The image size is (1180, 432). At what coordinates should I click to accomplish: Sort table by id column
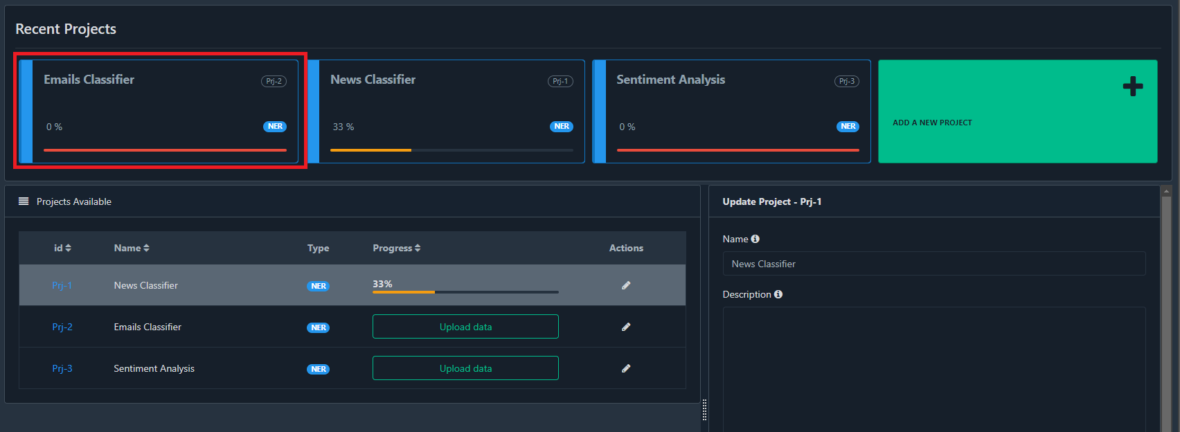62,248
